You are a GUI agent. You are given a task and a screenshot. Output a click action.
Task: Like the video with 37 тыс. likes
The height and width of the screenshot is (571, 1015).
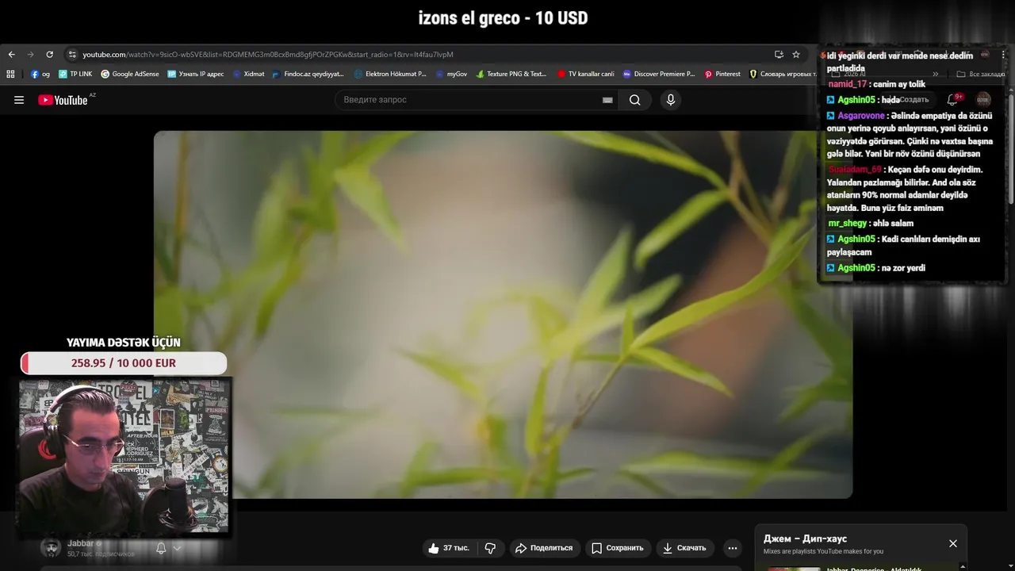pos(449,548)
